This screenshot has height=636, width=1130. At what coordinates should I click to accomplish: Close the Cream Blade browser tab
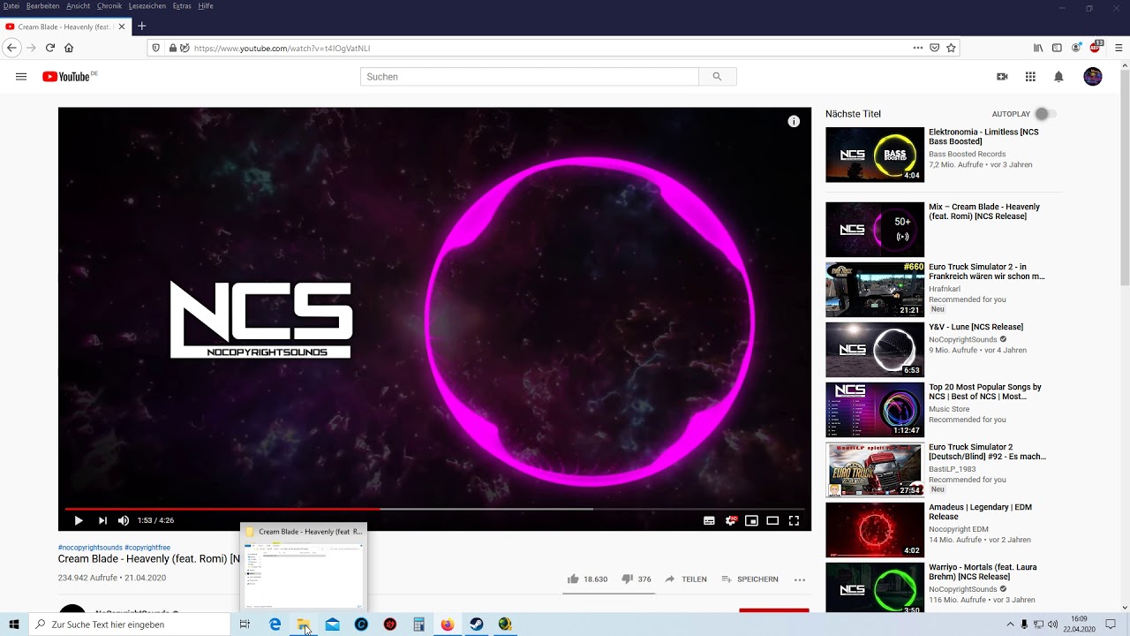click(x=122, y=26)
